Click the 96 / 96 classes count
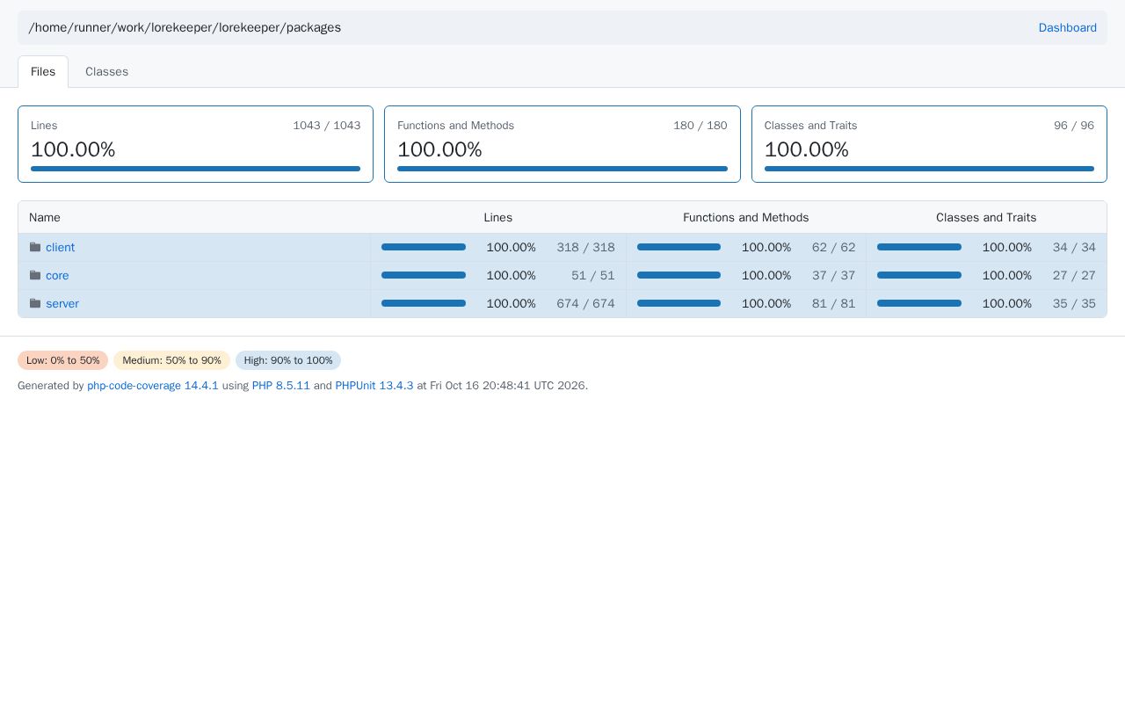Screen dimensions: 1125x703 pos(1074,126)
